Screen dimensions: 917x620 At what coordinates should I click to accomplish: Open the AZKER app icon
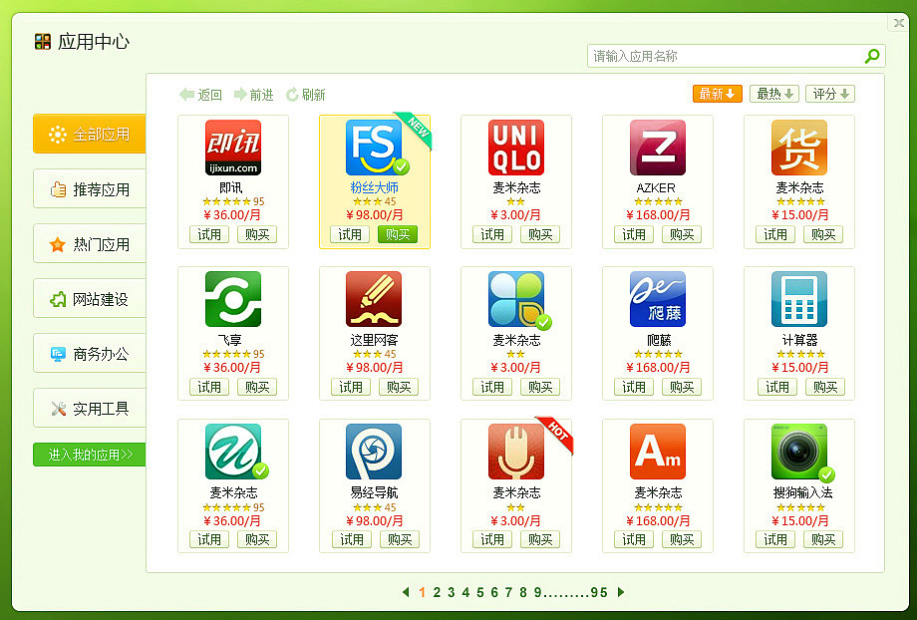(657, 148)
